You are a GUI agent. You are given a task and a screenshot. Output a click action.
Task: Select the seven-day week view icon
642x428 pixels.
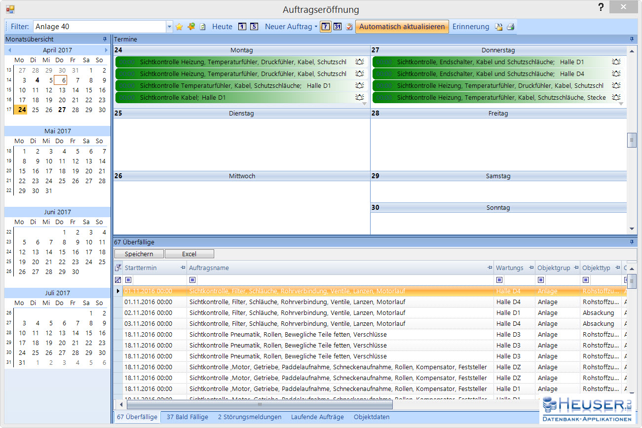click(325, 27)
